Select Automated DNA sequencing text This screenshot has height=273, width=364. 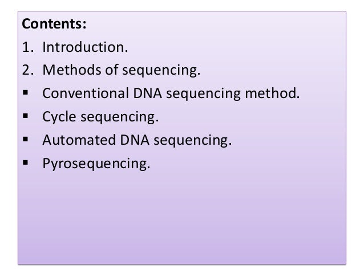[x=137, y=140]
